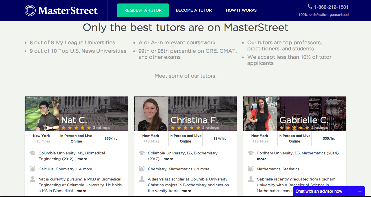The image size is (371, 197).
Task: Open Nat C. profile photo
Action: click(42, 114)
